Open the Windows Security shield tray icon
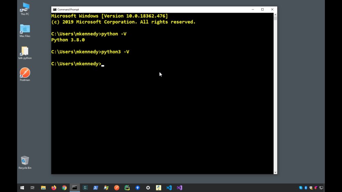 (311, 188)
